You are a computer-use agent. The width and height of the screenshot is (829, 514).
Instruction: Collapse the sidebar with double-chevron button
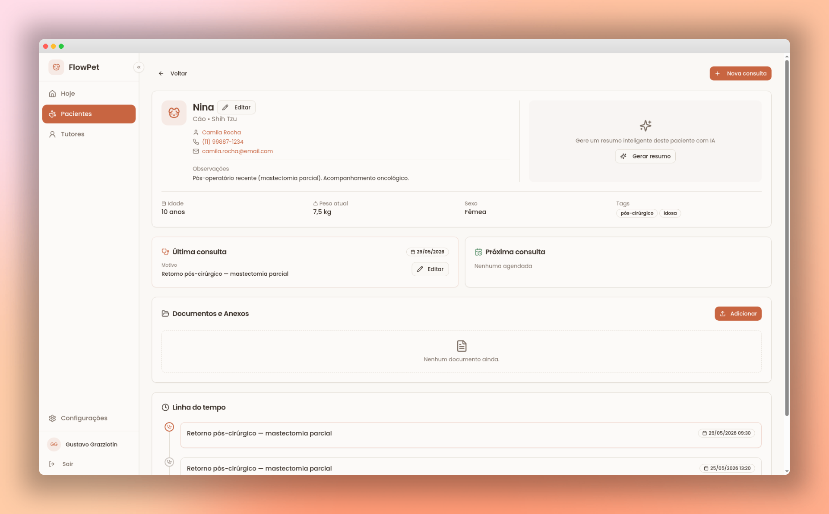coord(139,67)
